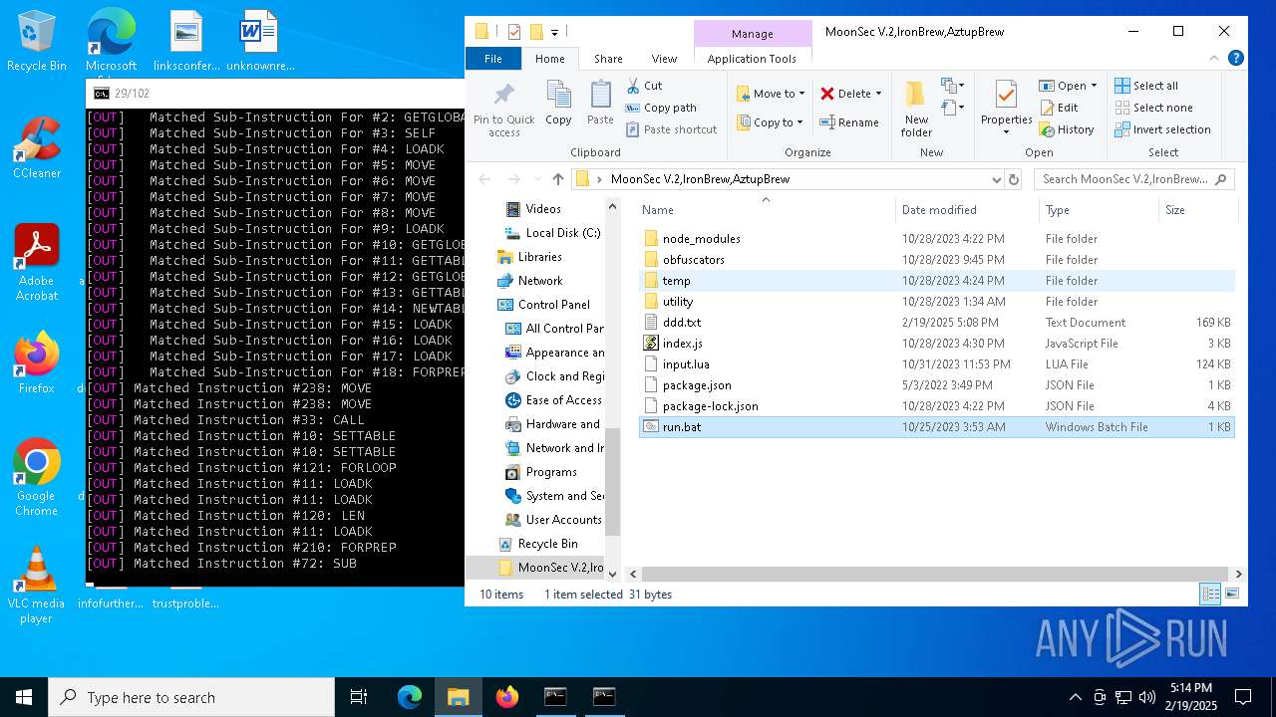Screen dimensions: 1276x717
Task: Switch to Large icons view layout
Action: 1232,595
